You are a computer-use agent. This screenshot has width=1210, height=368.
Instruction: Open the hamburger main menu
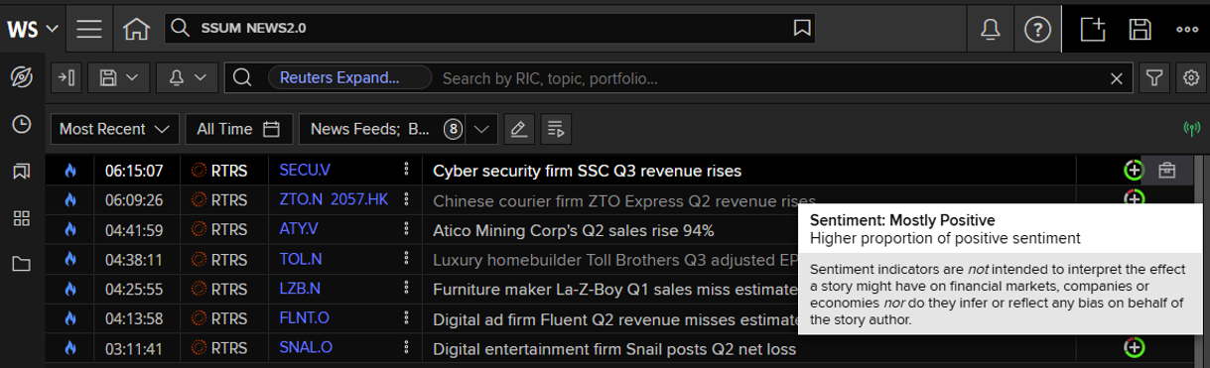click(x=89, y=29)
